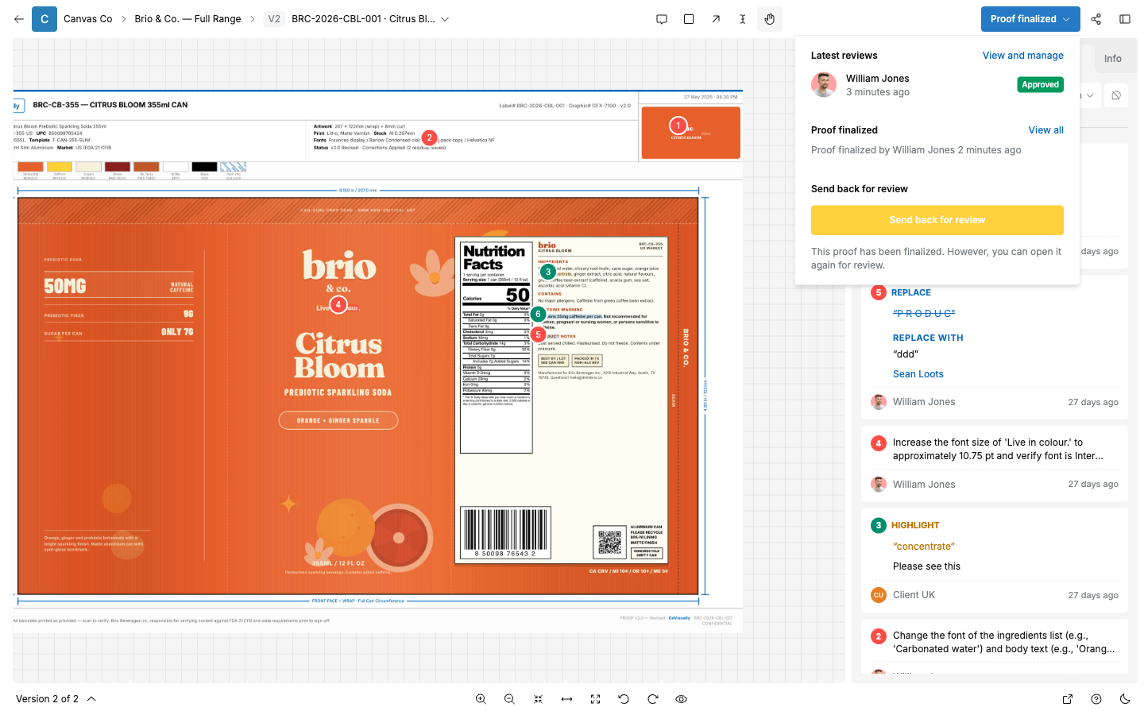
Task: Select annotation marker 1 on canvas
Action: tap(678, 126)
